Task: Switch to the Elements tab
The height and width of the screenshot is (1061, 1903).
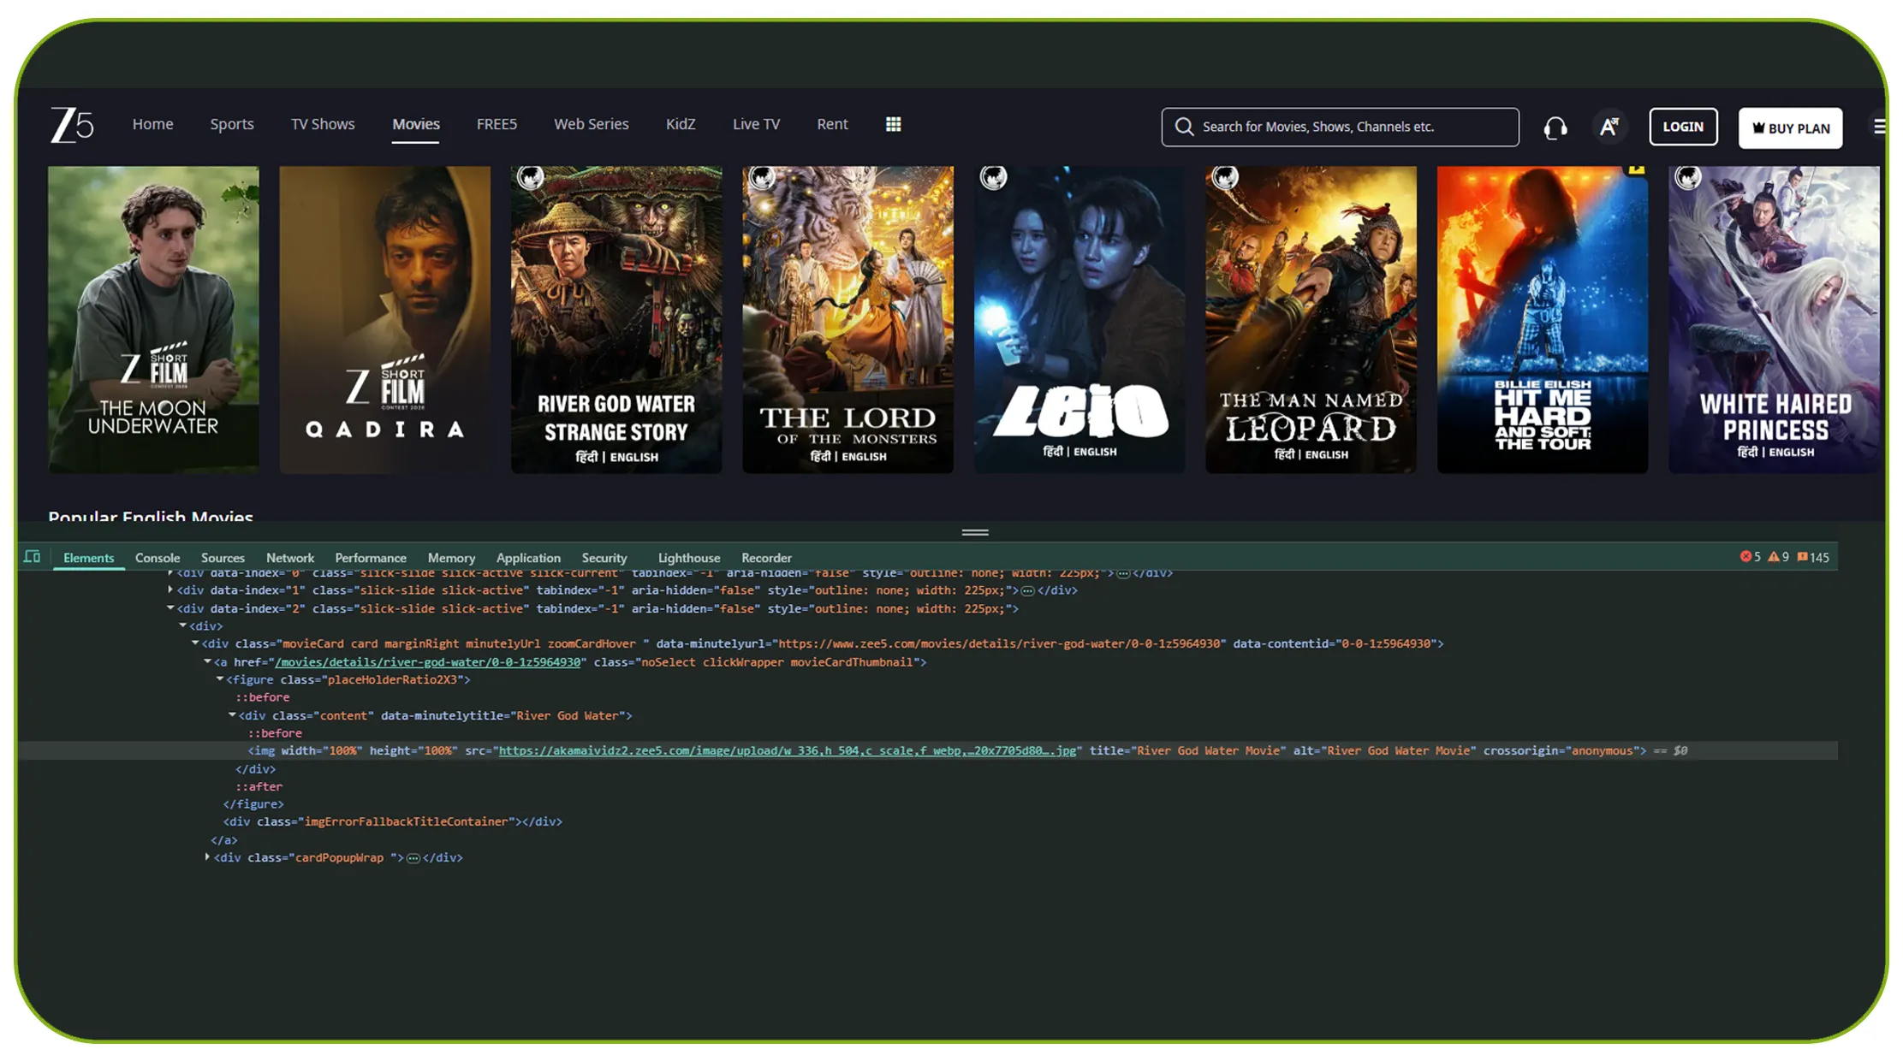Action: (x=88, y=558)
